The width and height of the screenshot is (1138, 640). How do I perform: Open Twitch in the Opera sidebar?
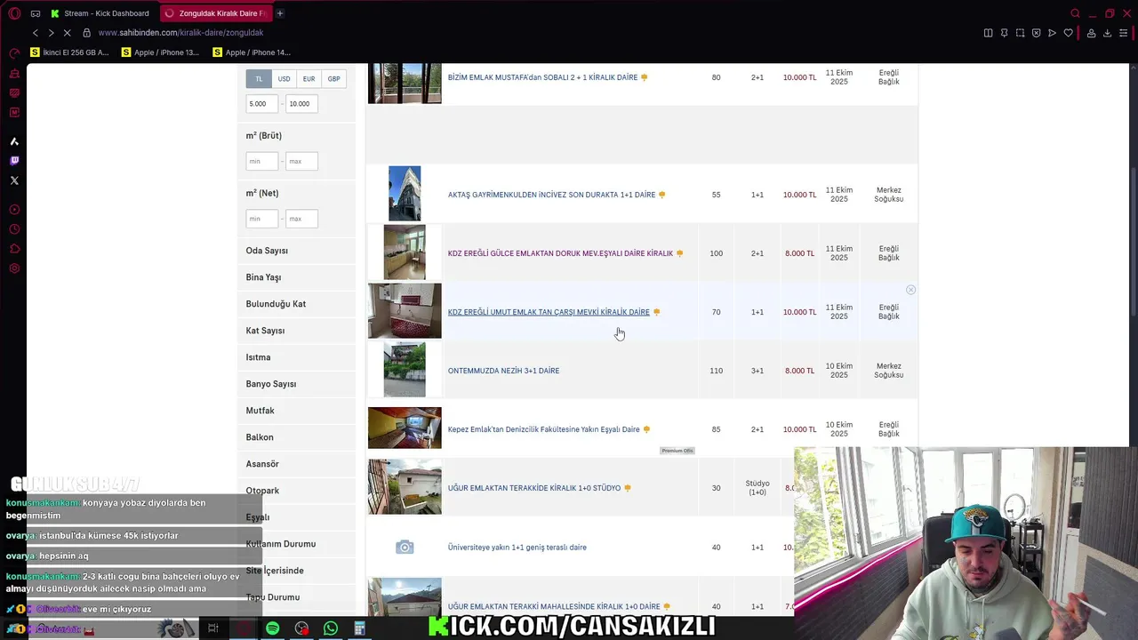[14, 161]
